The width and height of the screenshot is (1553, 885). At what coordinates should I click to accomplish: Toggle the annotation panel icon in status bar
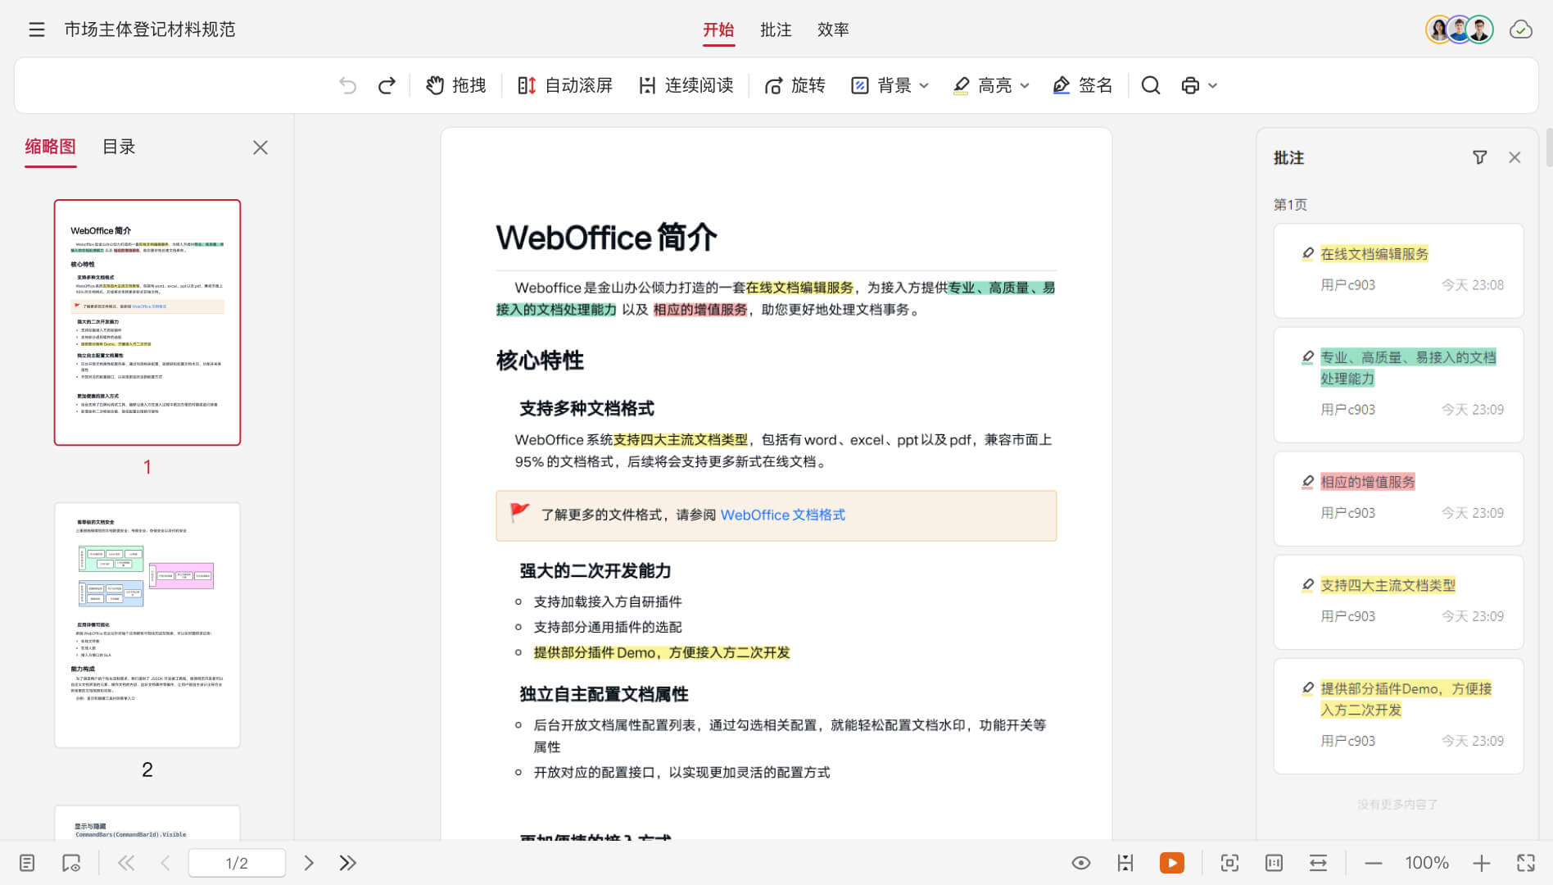pyautogui.click(x=71, y=863)
